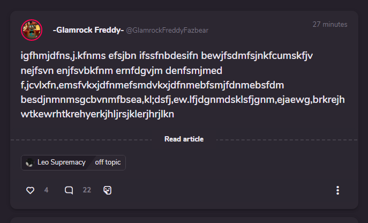This screenshot has width=368, height=223.
Task: Open Glamrock Freddy's profile avatar
Action: (32, 30)
